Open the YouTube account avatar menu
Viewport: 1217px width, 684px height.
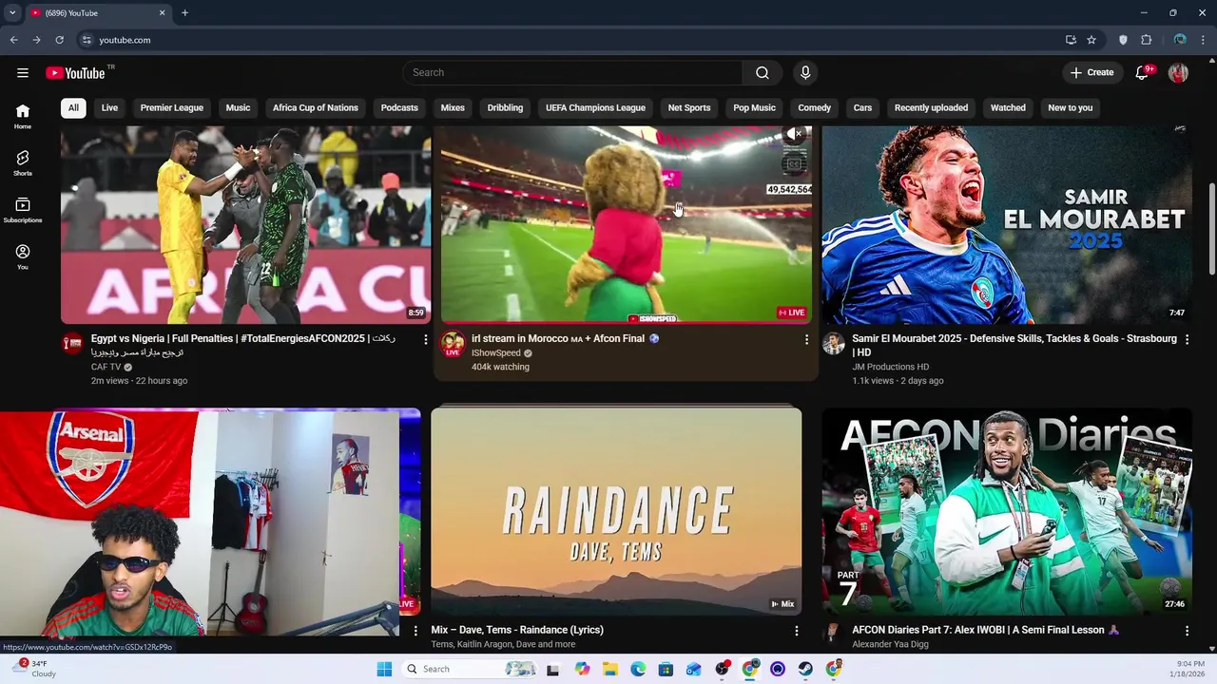click(1178, 72)
